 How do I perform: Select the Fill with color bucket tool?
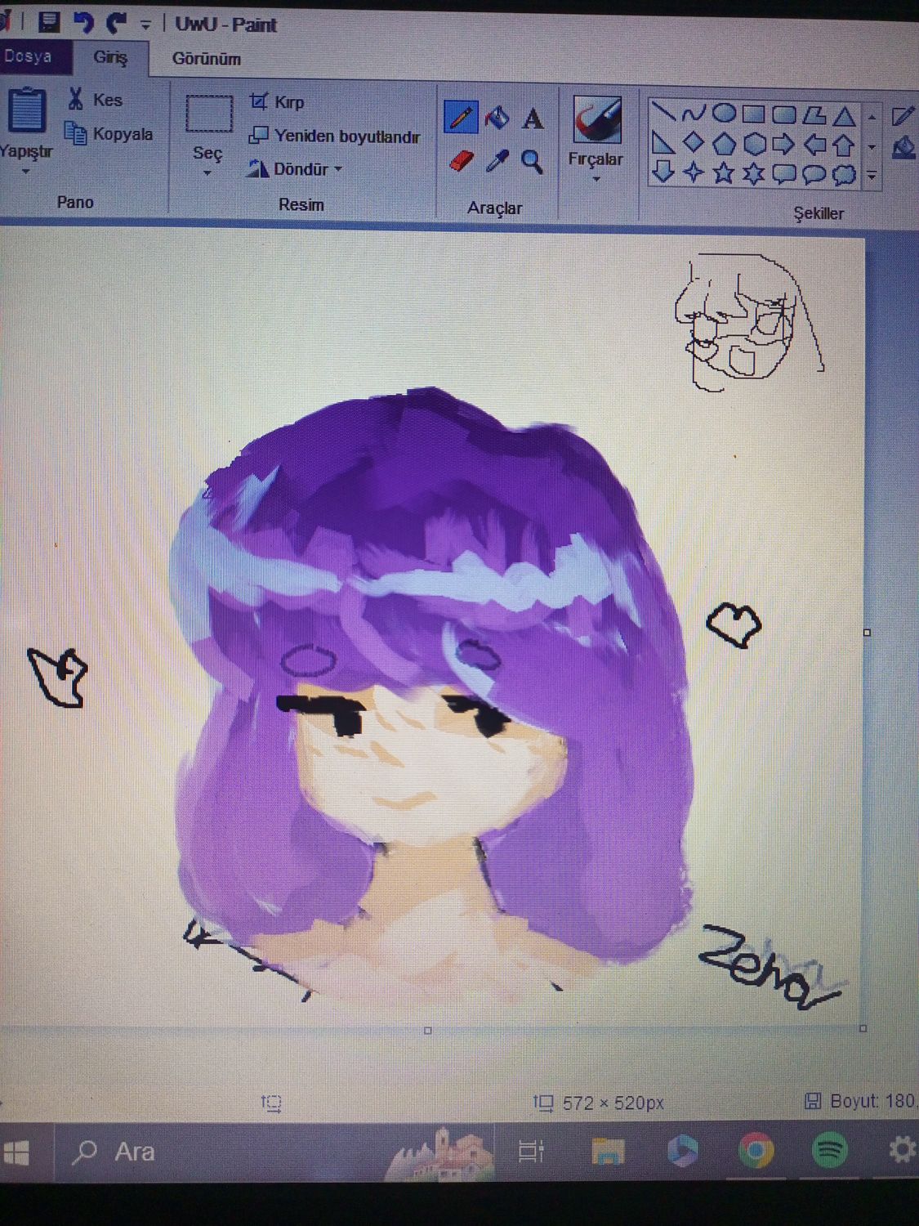pyautogui.click(x=497, y=119)
